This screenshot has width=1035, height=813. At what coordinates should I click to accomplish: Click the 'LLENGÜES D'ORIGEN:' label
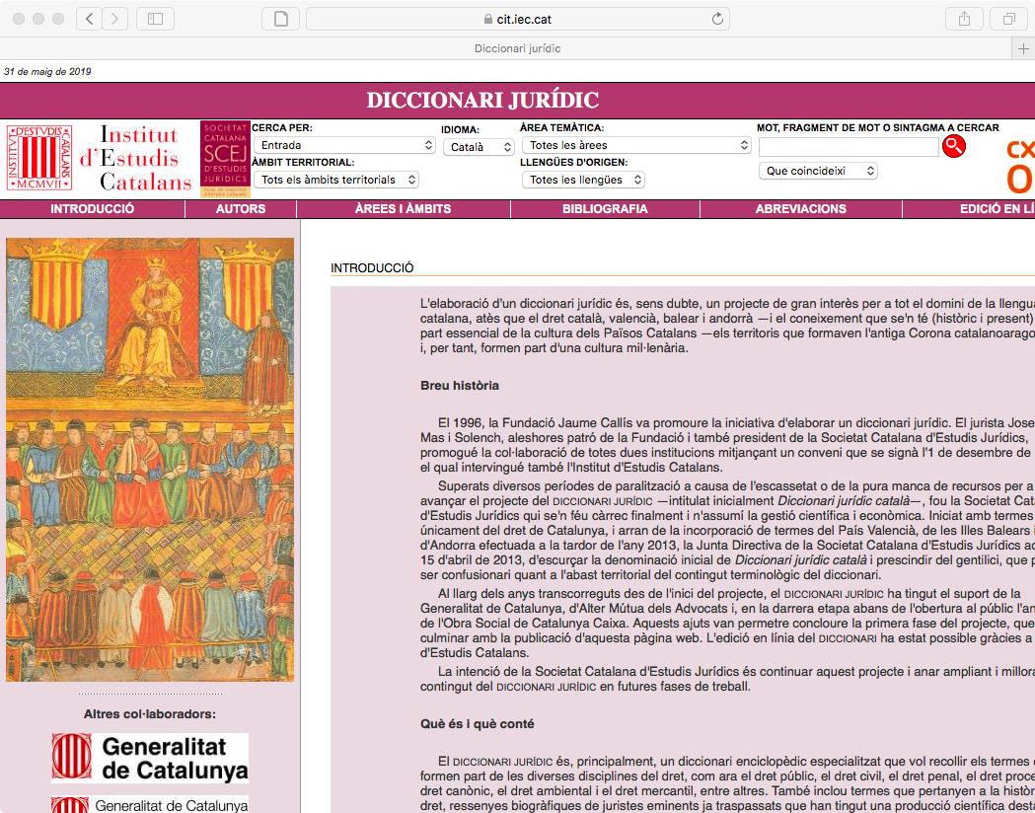tap(573, 163)
